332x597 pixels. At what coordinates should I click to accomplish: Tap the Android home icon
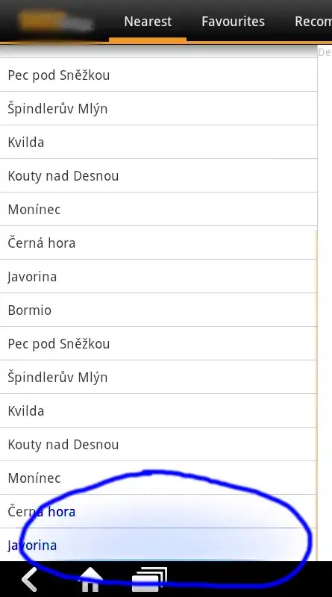(90, 580)
